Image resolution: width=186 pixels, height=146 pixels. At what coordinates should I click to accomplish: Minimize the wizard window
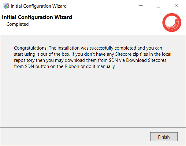point(141,6)
